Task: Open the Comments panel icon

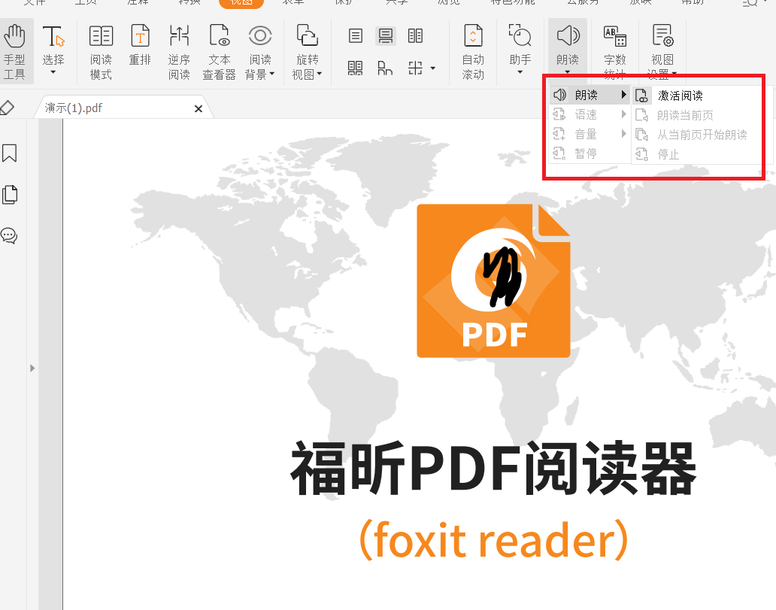Action: pyautogui.click(x=10, y=235)
